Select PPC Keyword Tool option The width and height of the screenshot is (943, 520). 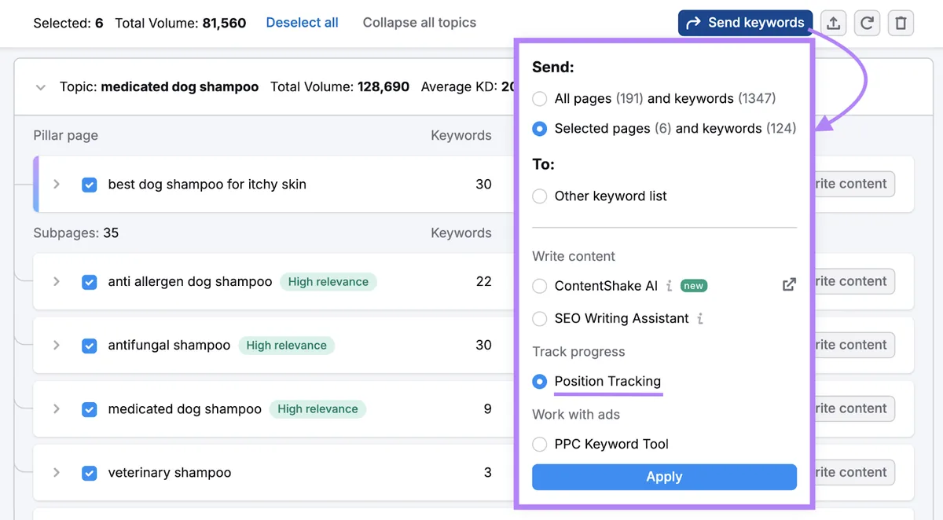coord(540,445)
